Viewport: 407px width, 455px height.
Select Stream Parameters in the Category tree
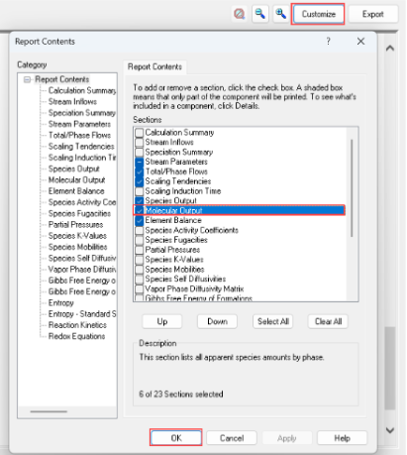tap(79, 124)
